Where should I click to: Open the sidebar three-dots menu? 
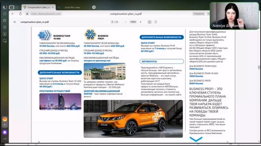pyautogui.click(x=5, y=139)
